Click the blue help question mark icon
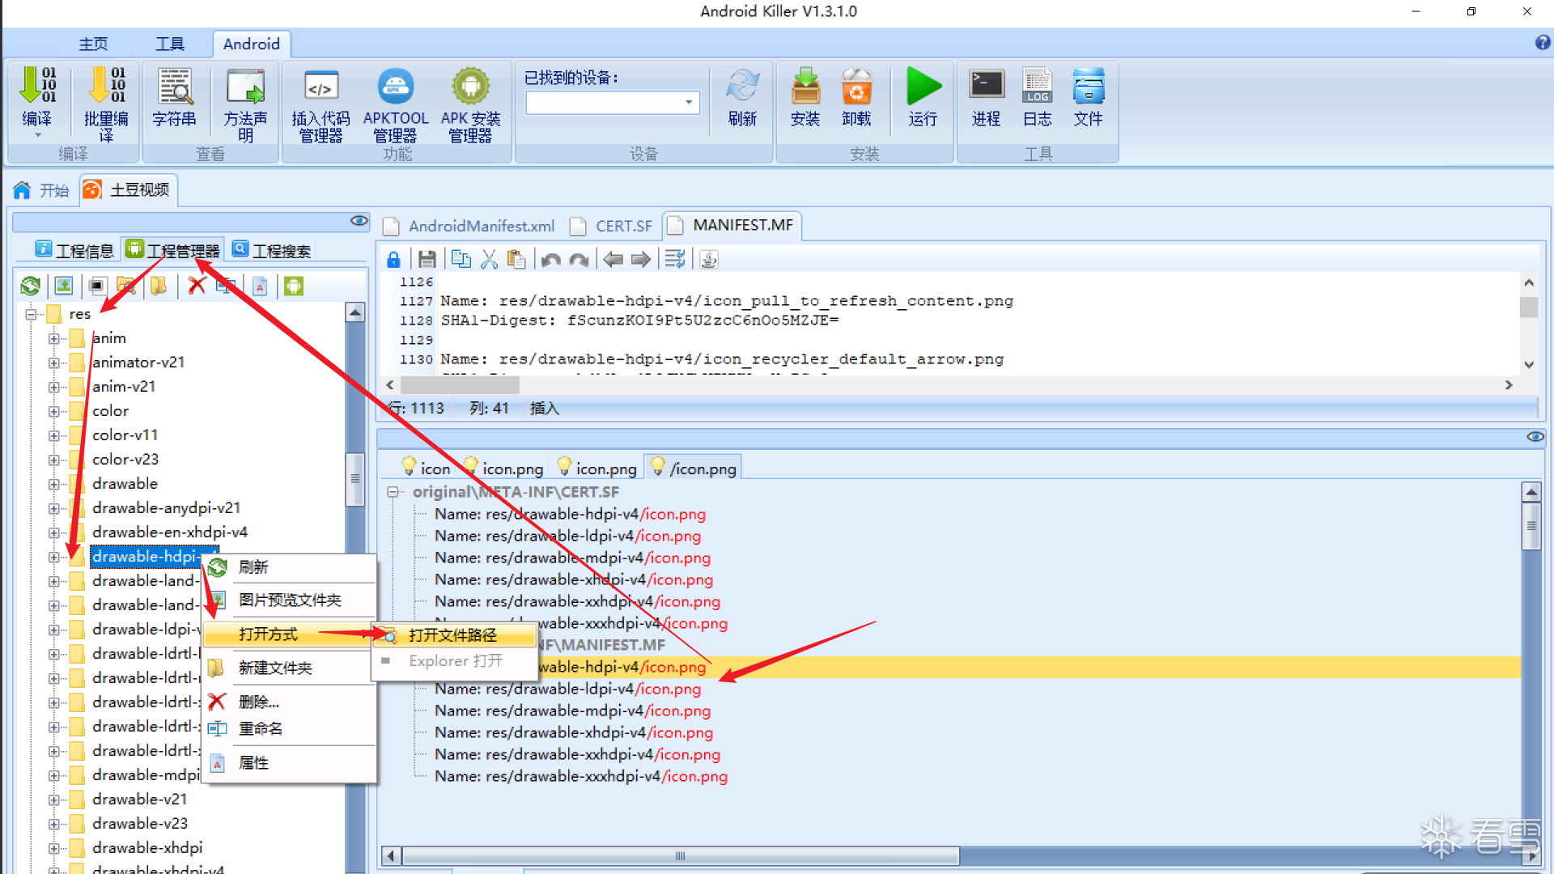This screenshot has width=1554, height=874. point(1543,43)
